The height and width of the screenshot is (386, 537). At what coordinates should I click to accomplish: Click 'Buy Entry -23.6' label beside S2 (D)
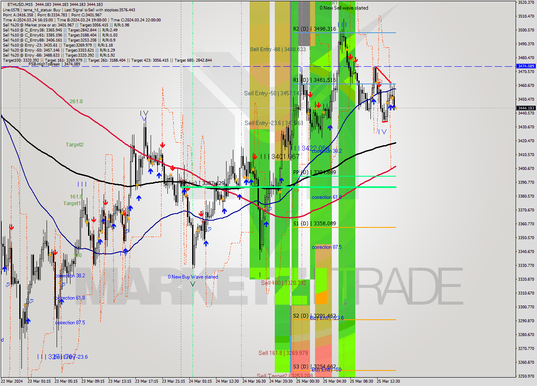pyautogui.click(x=327, y=318)
